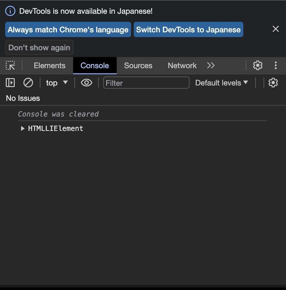Open the customize DevTools menu

point(276,65)
